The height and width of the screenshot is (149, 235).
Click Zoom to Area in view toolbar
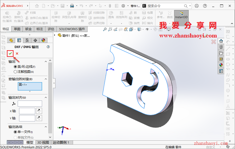tap(110, 29)
